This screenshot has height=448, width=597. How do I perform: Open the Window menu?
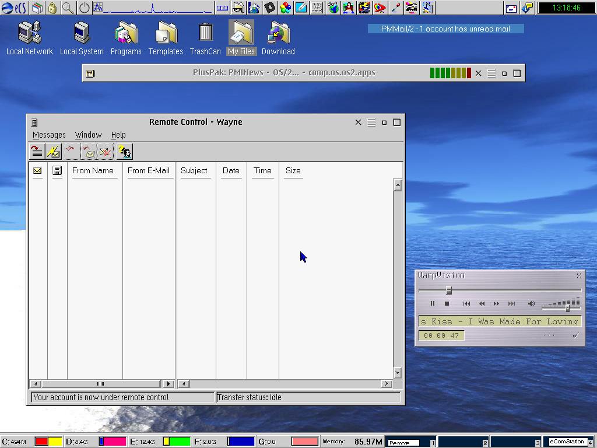point(89,135)
